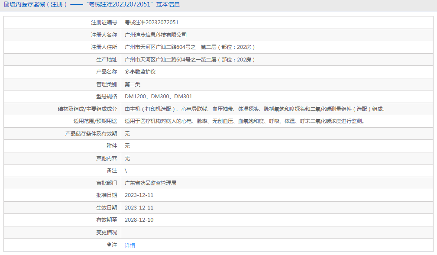
Task: Click the 无 value in 其他内容 row
Action: [x=127, y=158]
